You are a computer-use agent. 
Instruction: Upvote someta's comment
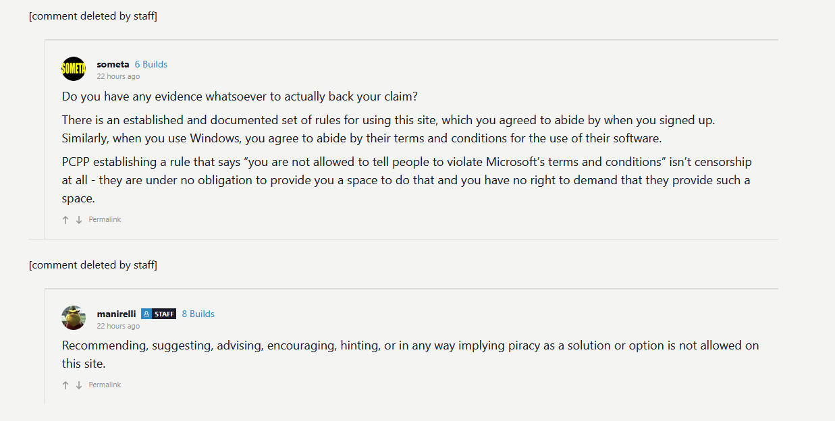point(65,220)
